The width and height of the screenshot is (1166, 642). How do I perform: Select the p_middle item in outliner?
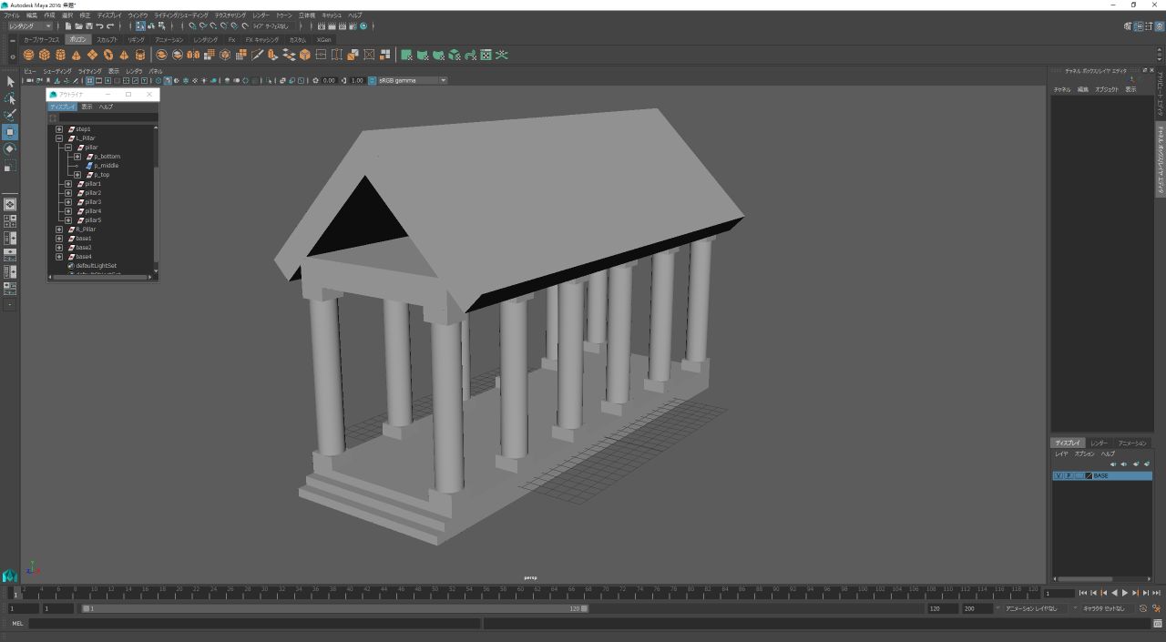click(106, 166)
